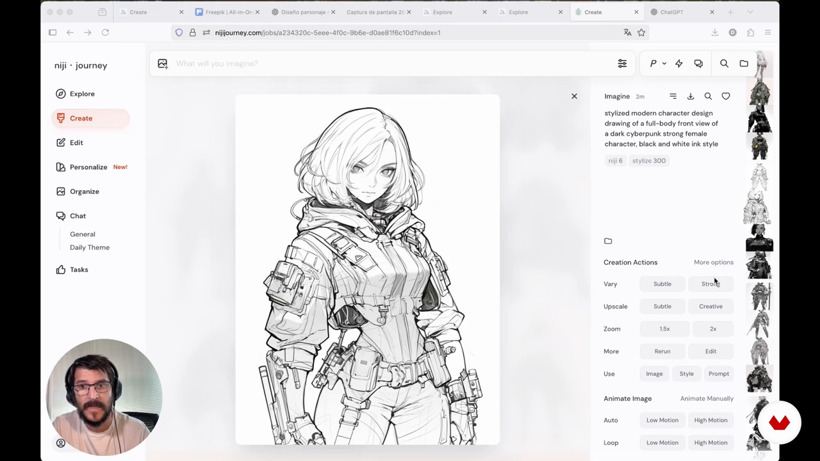Click Auto Low Motion button
The height and width of the screenshot is (461, 820).
[662, 420]
